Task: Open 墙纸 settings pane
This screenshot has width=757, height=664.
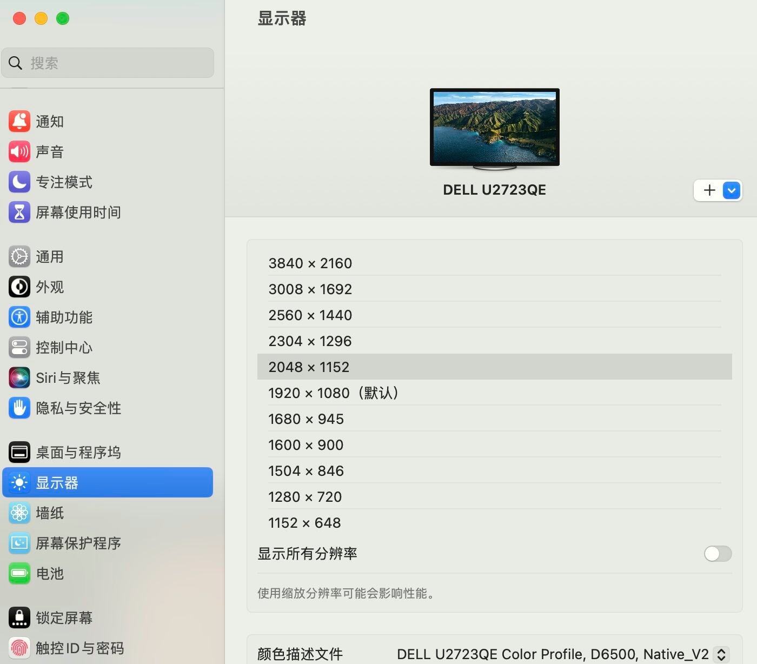Action: click(x=108, y=513)
